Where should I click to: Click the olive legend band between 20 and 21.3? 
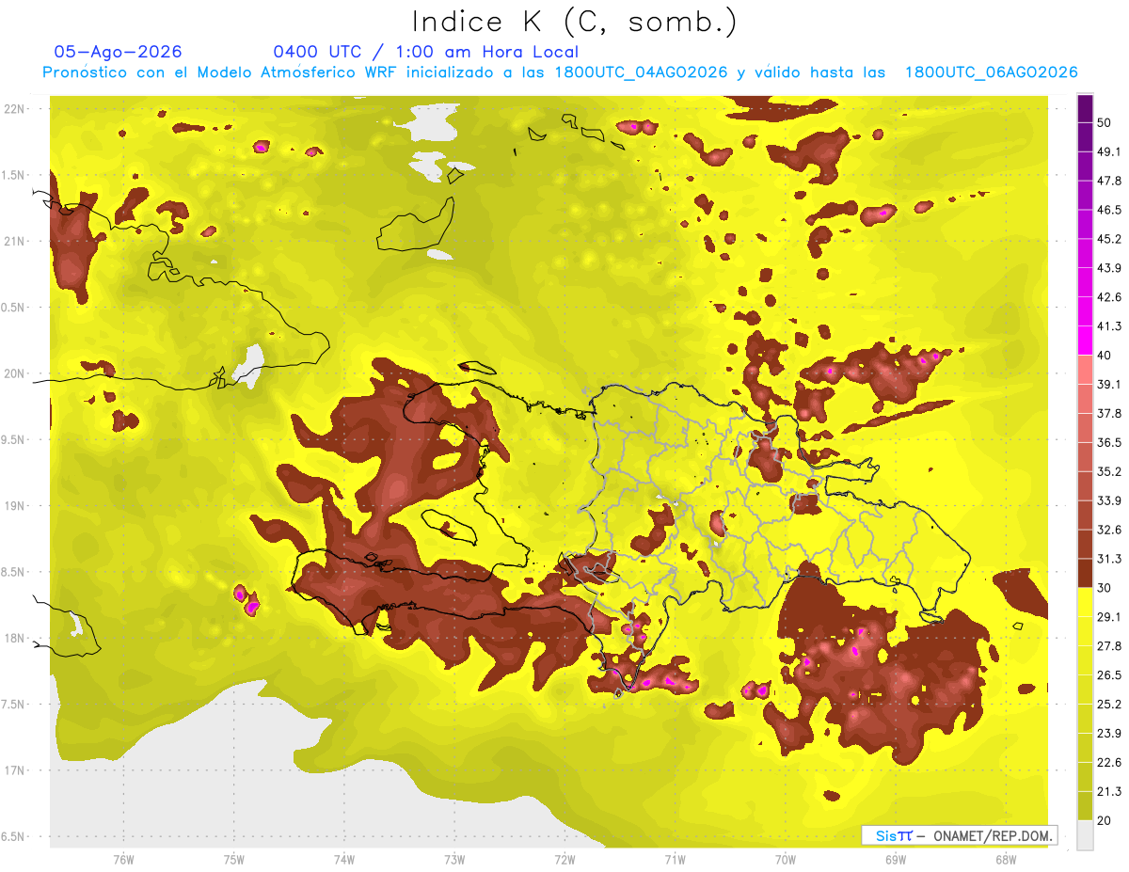click(x=1085, y=806)
